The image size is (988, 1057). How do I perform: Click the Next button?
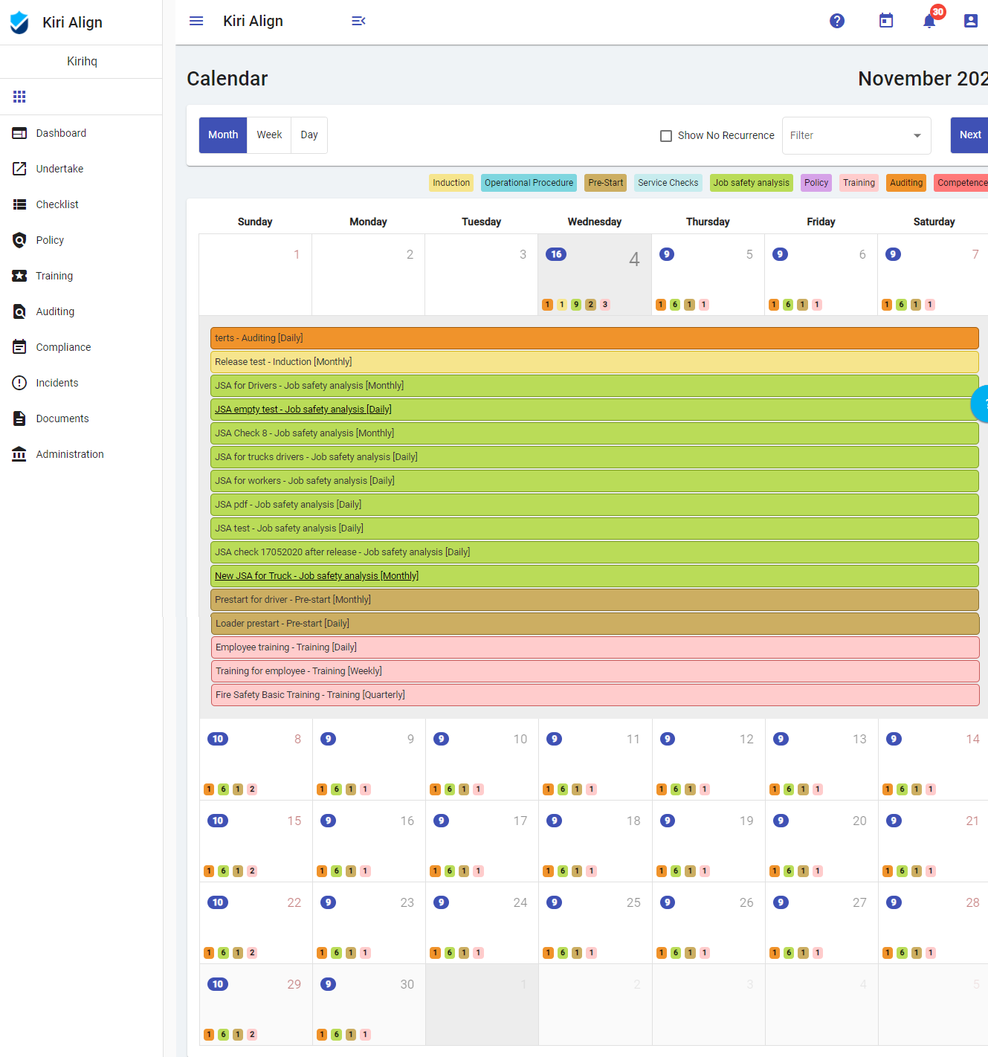[969, 135]
